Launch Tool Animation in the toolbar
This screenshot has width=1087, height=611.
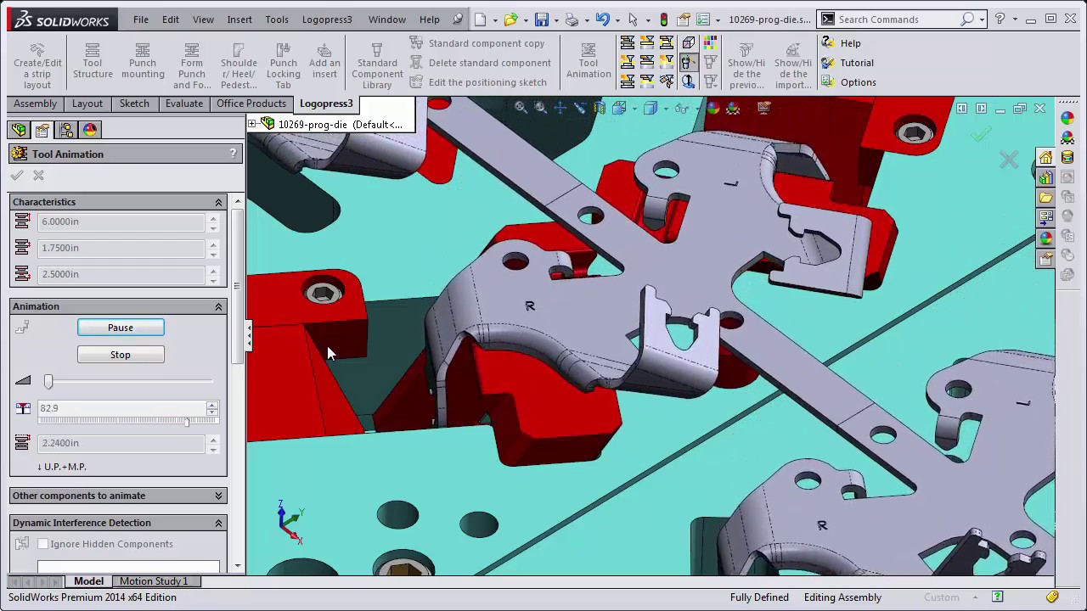(589, 62)
